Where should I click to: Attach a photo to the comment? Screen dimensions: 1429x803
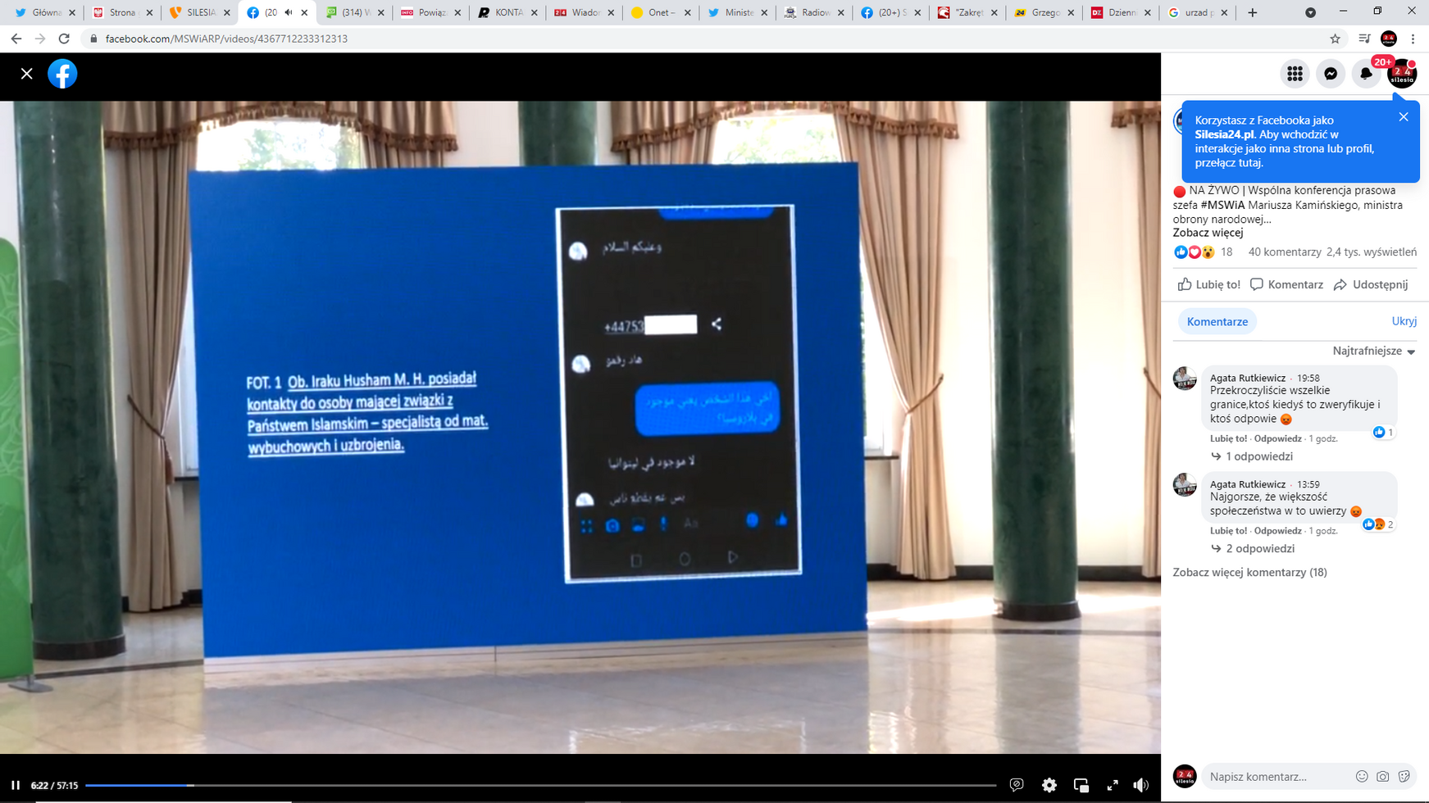tap(1383, 776)
